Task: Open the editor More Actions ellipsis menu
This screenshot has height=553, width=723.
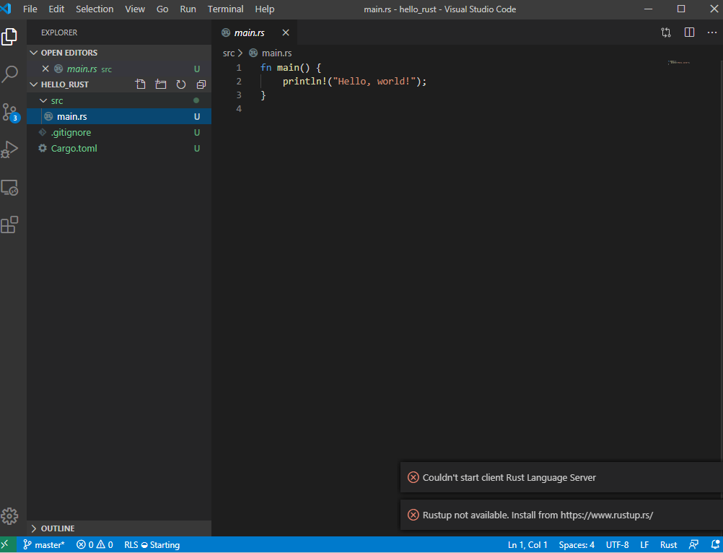Action: tap(712, 32)
